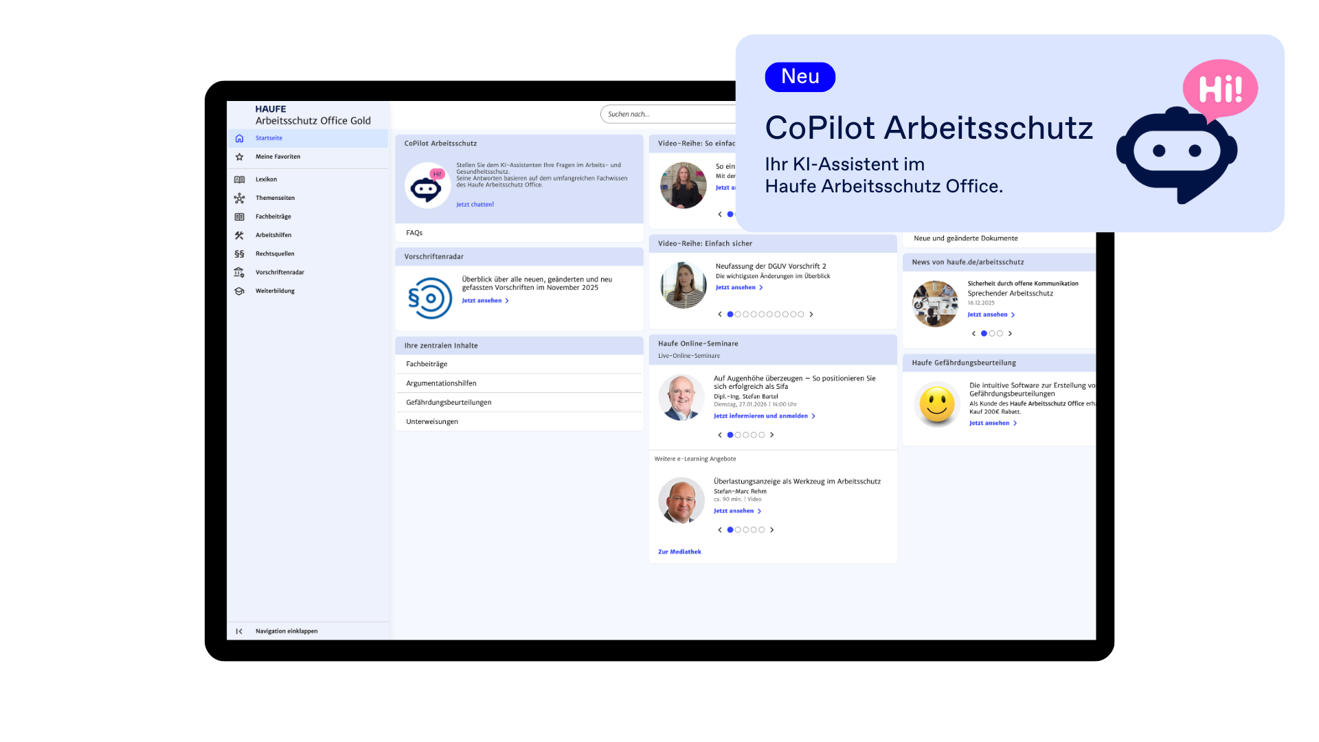Click the Startseite home icon
This screenshot has width=1319, height=742.
coord(239,138)
